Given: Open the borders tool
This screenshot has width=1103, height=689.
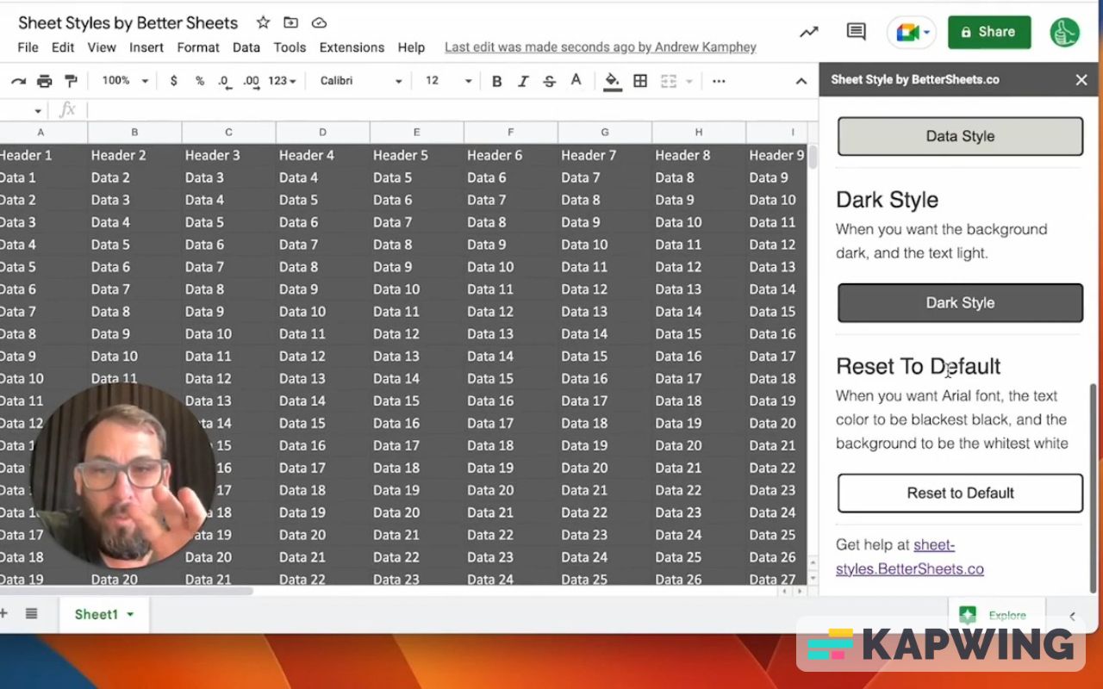Looking at the screenshot, I should [640, 81].
